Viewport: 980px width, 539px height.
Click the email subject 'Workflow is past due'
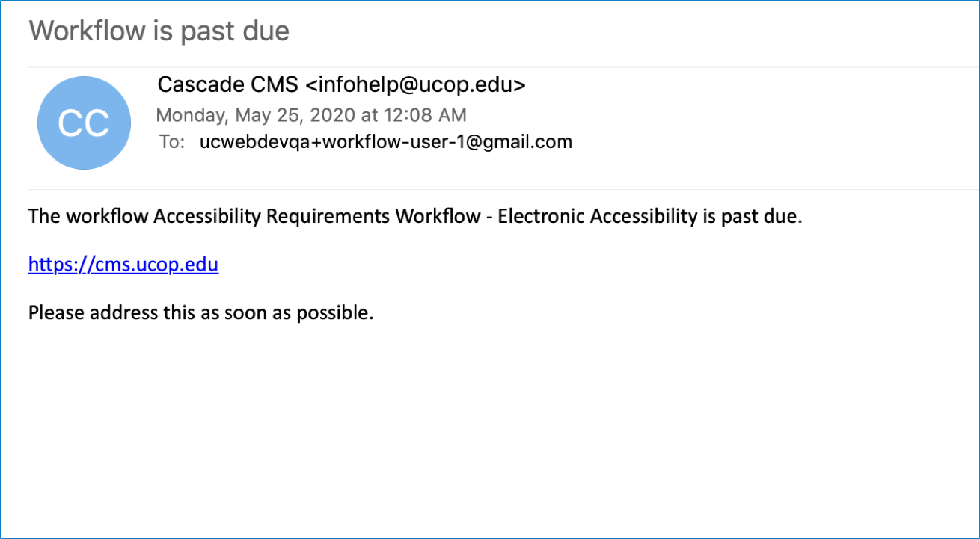click(x=159, y=31)
